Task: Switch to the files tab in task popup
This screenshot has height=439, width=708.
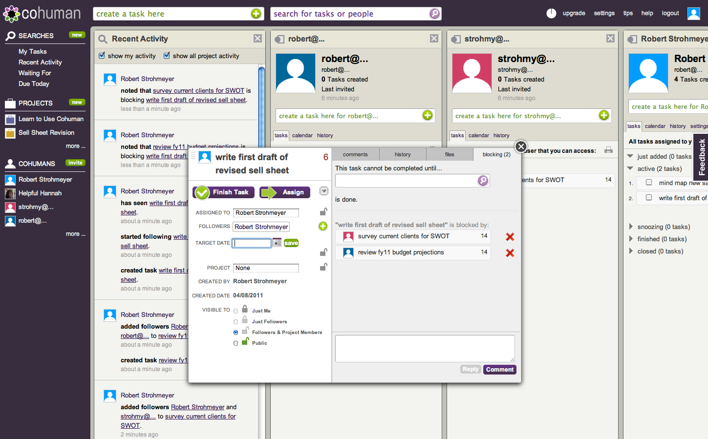Action: pos(450,154)
